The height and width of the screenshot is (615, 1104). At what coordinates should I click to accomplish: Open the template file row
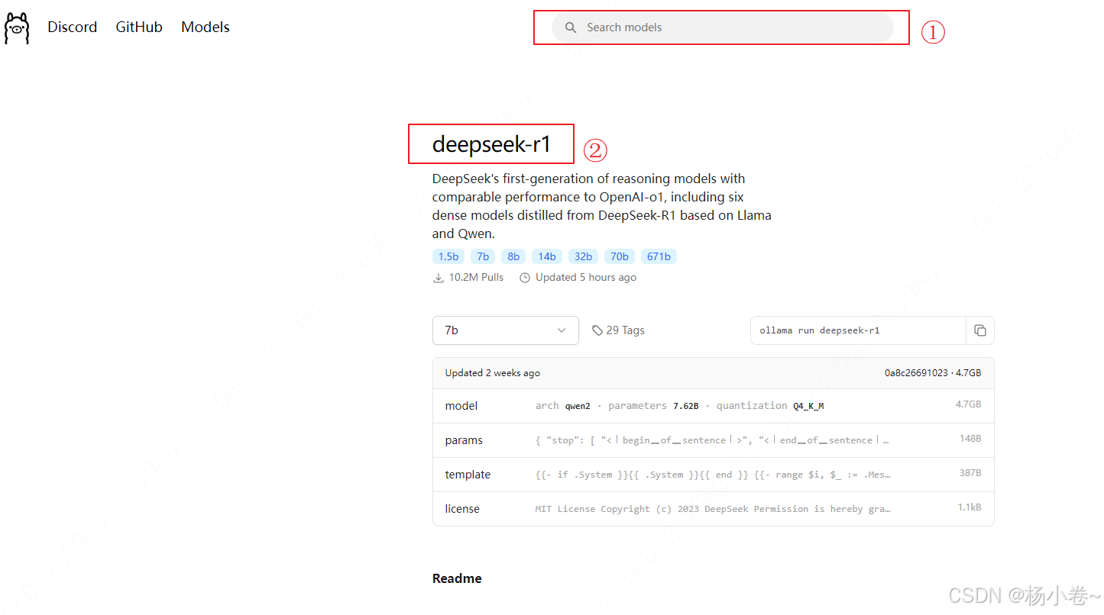click(x=713, y=475)
